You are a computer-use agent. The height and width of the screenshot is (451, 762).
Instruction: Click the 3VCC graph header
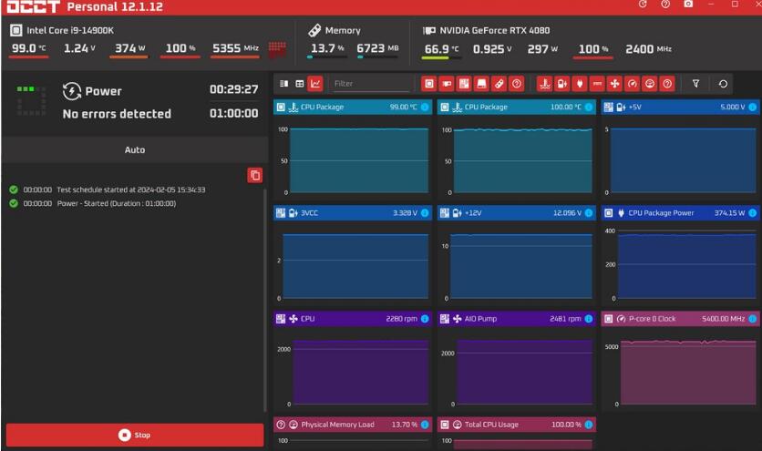pos(353,213)
